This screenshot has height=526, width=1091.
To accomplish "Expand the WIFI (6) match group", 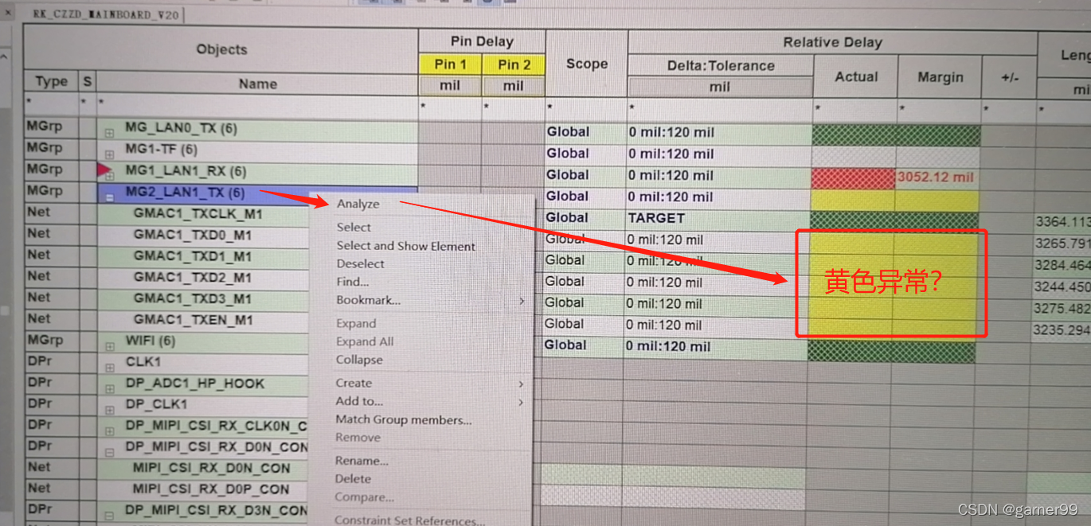I will click(x=109, y=345).
